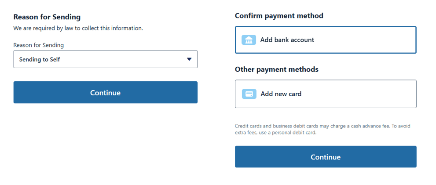The height and width of the screenshot is (185, 436).
Task: Choose the Add new card payment option
Action: tap(326, 94)
